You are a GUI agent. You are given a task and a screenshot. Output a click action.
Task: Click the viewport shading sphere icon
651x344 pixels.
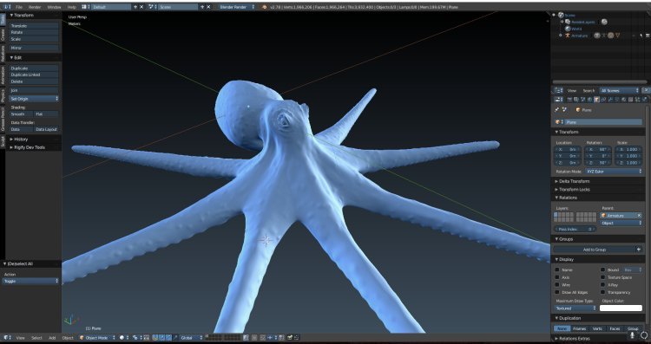tap(122, 338)
